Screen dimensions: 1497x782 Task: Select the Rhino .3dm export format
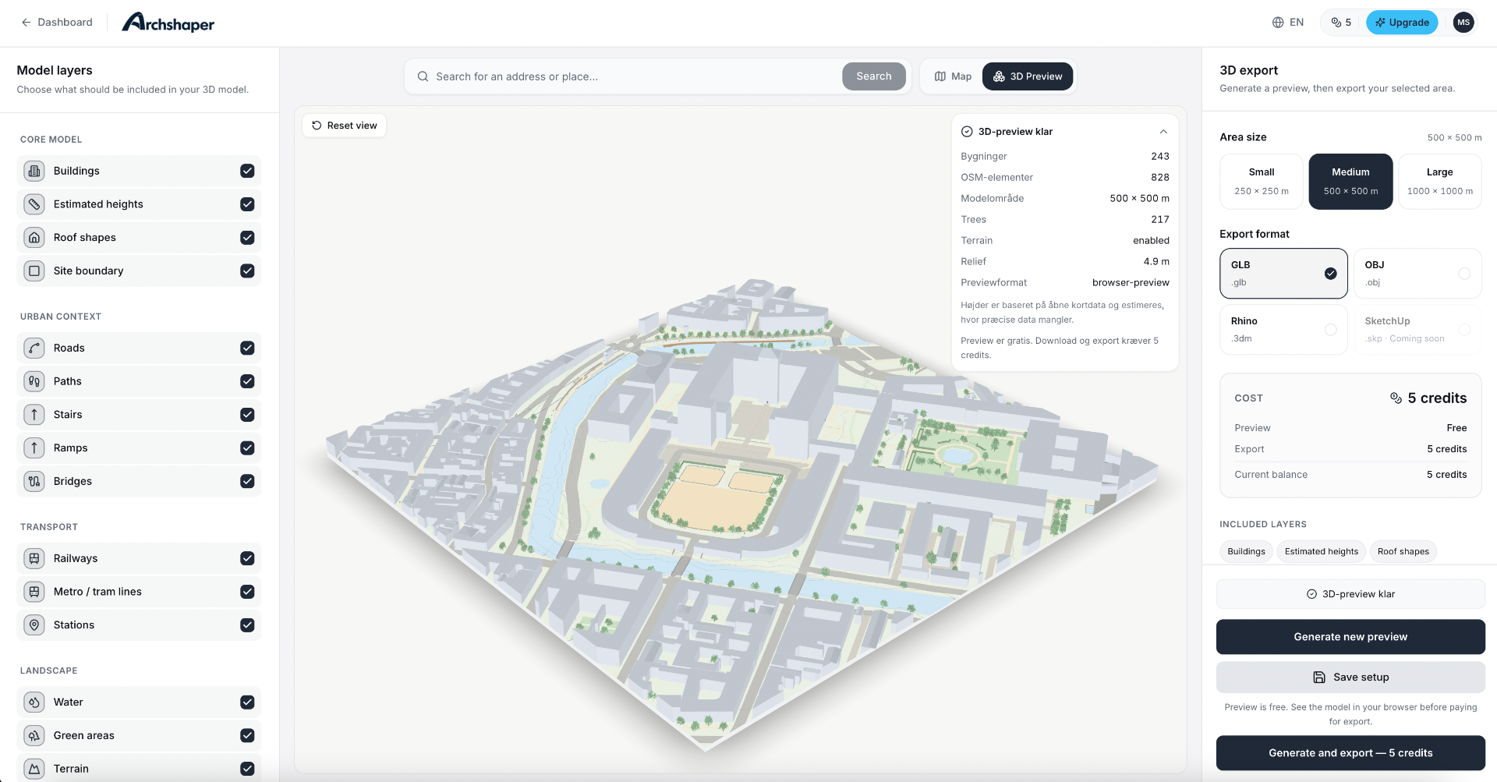click(x=1283, y=330)
